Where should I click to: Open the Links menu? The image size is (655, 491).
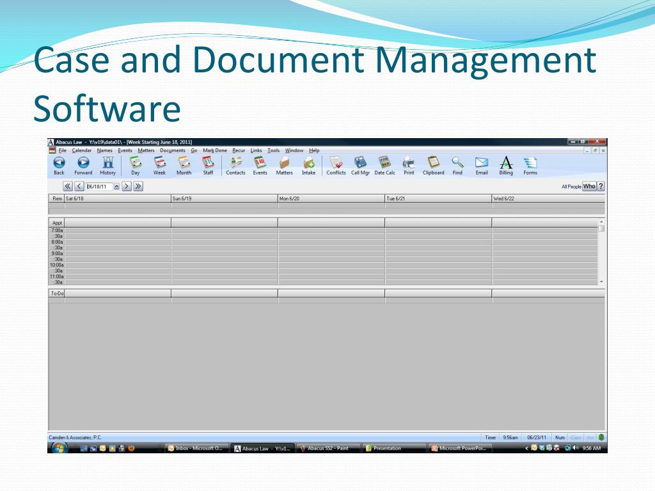coord(256,150)
